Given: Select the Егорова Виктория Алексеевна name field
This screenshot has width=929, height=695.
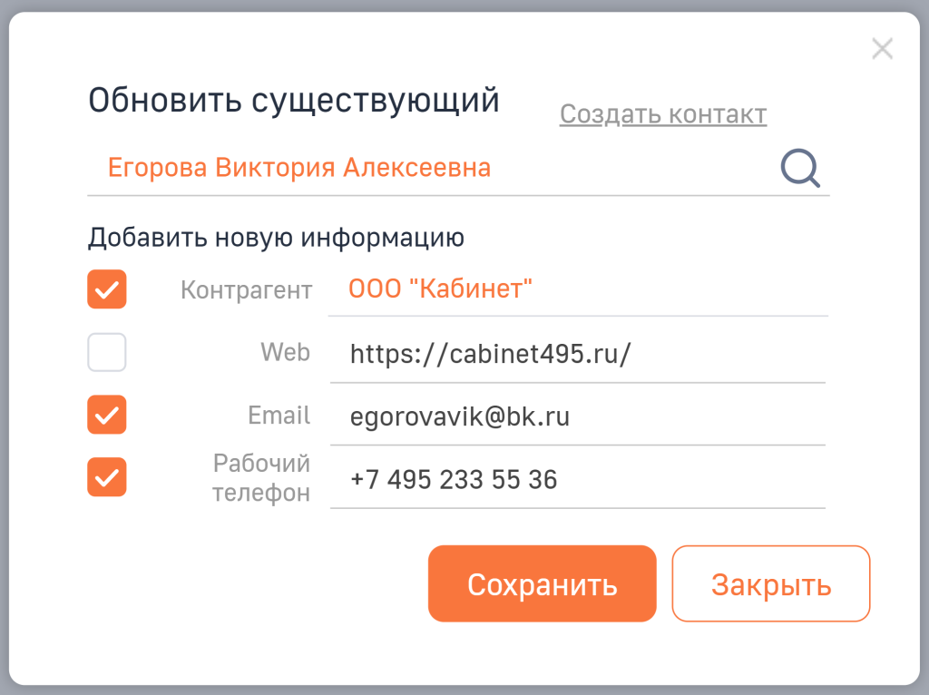Looking at the screenshot, I should click(299, 167).
